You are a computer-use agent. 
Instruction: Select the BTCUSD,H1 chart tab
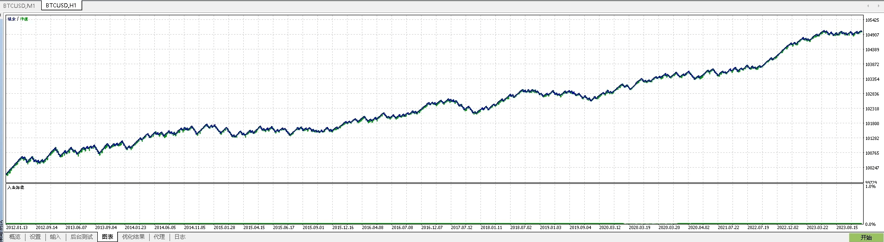61,6
